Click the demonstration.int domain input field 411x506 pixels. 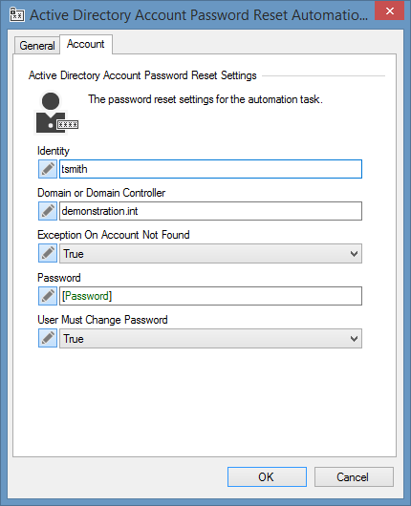click(x=210, y=211)
